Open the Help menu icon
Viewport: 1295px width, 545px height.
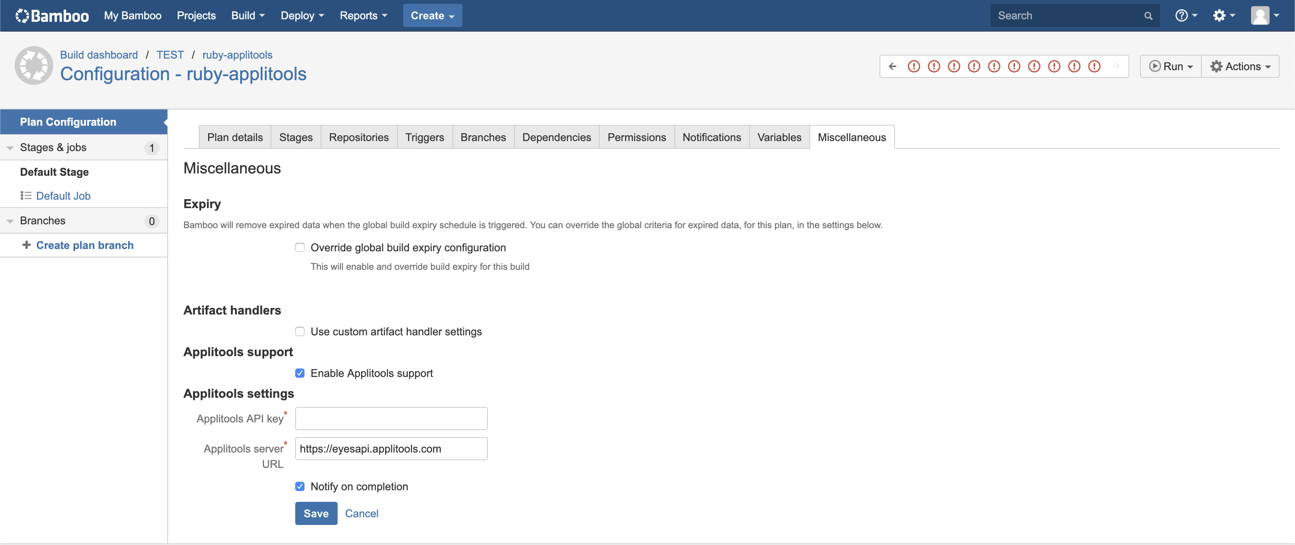[1183, 15]
